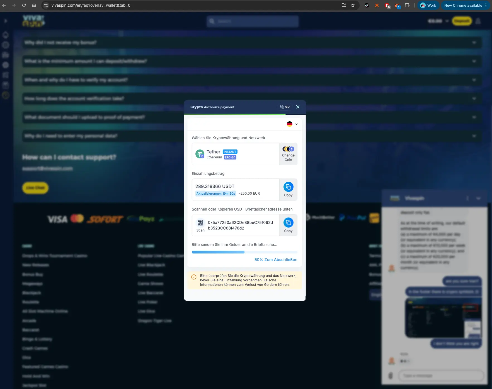Click the Crypto Authorize payment title
The height and width of the screenshot is (389, 492).
(x=212, y=107)
